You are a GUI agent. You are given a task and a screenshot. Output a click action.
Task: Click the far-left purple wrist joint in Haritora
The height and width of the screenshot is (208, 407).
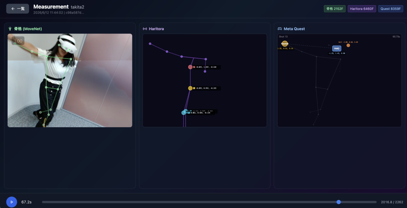click(x=150, y=44)
